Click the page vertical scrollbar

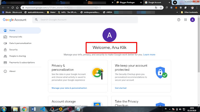(199, 44)
